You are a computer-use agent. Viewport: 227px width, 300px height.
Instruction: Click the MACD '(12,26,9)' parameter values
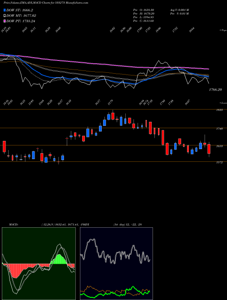pyautogui.click(x=47, y=225)
